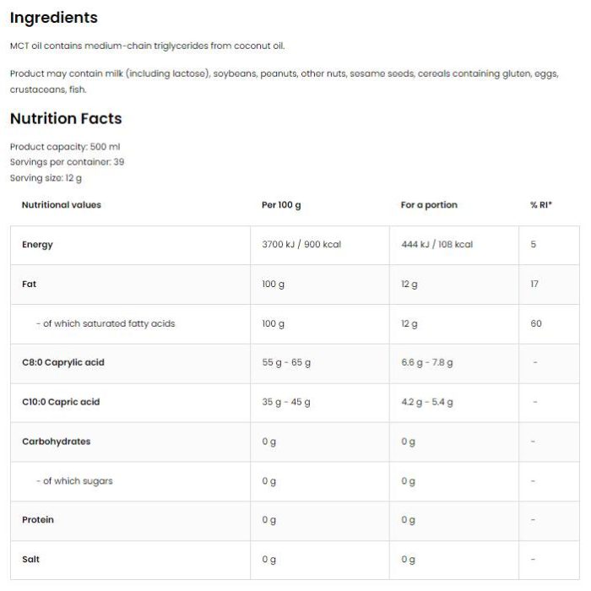Viewport: 591px width, 591px height.
Task: Click the allergen warning paragraph
Action: pyautogui.click(x=285, y=81)
